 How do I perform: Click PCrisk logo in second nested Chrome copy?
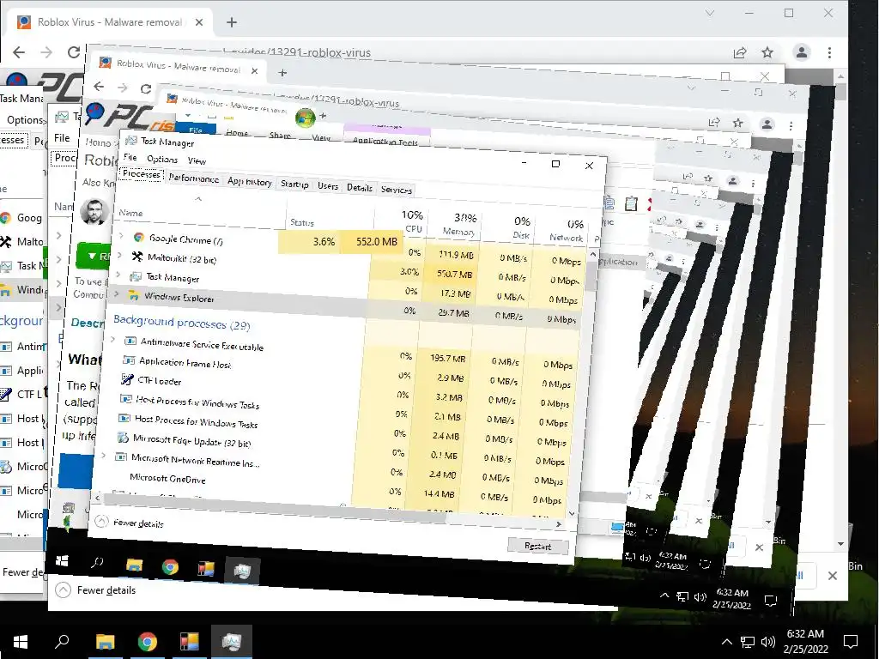click(129, 117)
